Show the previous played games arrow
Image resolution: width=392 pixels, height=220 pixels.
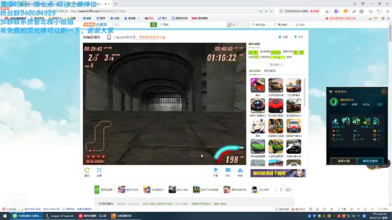pos(276,190)
